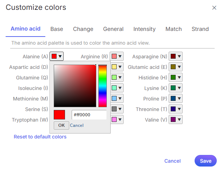
Task: Click the hue spectrum slider
Action: click(x=102, y=86)
